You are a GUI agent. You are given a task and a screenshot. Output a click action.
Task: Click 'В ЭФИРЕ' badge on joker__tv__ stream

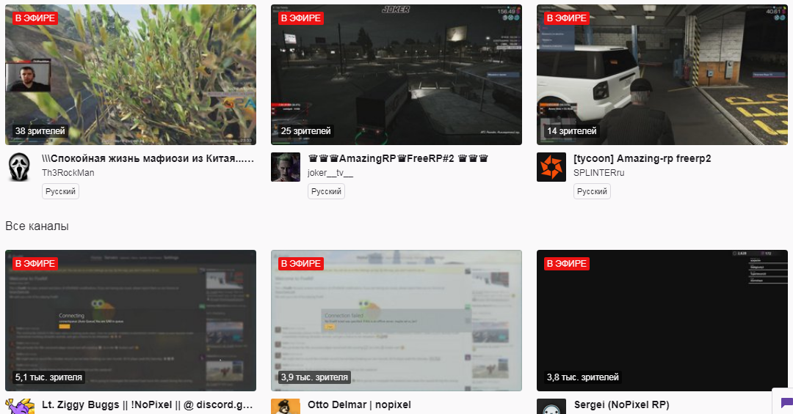[x=301, y=18]
